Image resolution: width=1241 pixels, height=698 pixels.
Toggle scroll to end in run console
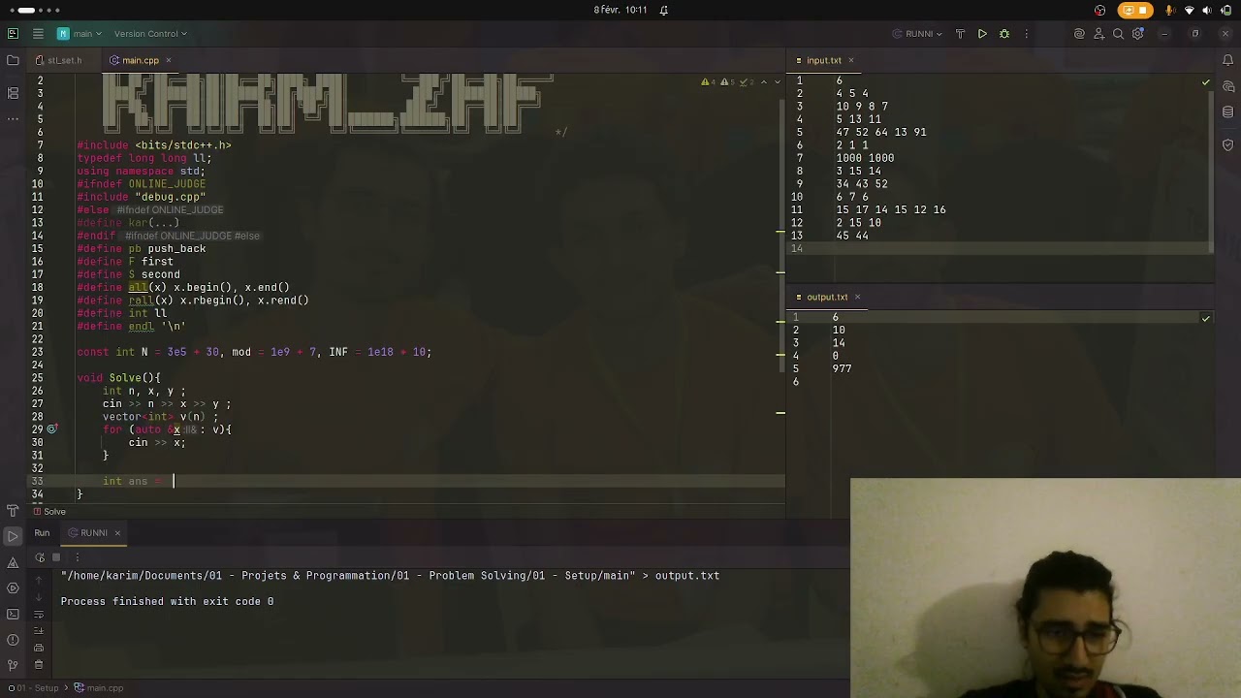pos(39,631)
